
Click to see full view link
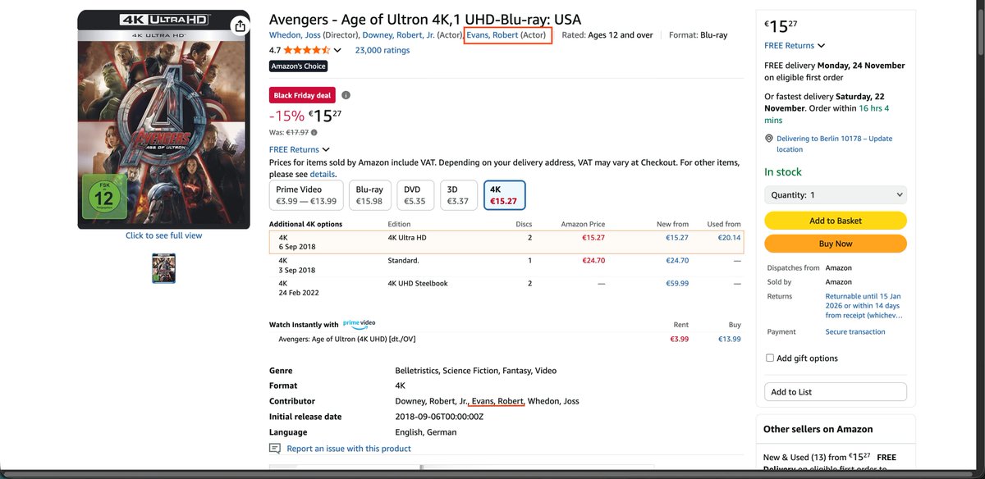click(163, 235)
